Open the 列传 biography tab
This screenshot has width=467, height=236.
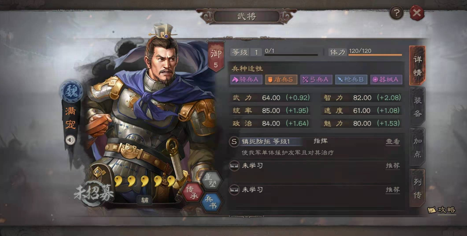click(417, 188)
